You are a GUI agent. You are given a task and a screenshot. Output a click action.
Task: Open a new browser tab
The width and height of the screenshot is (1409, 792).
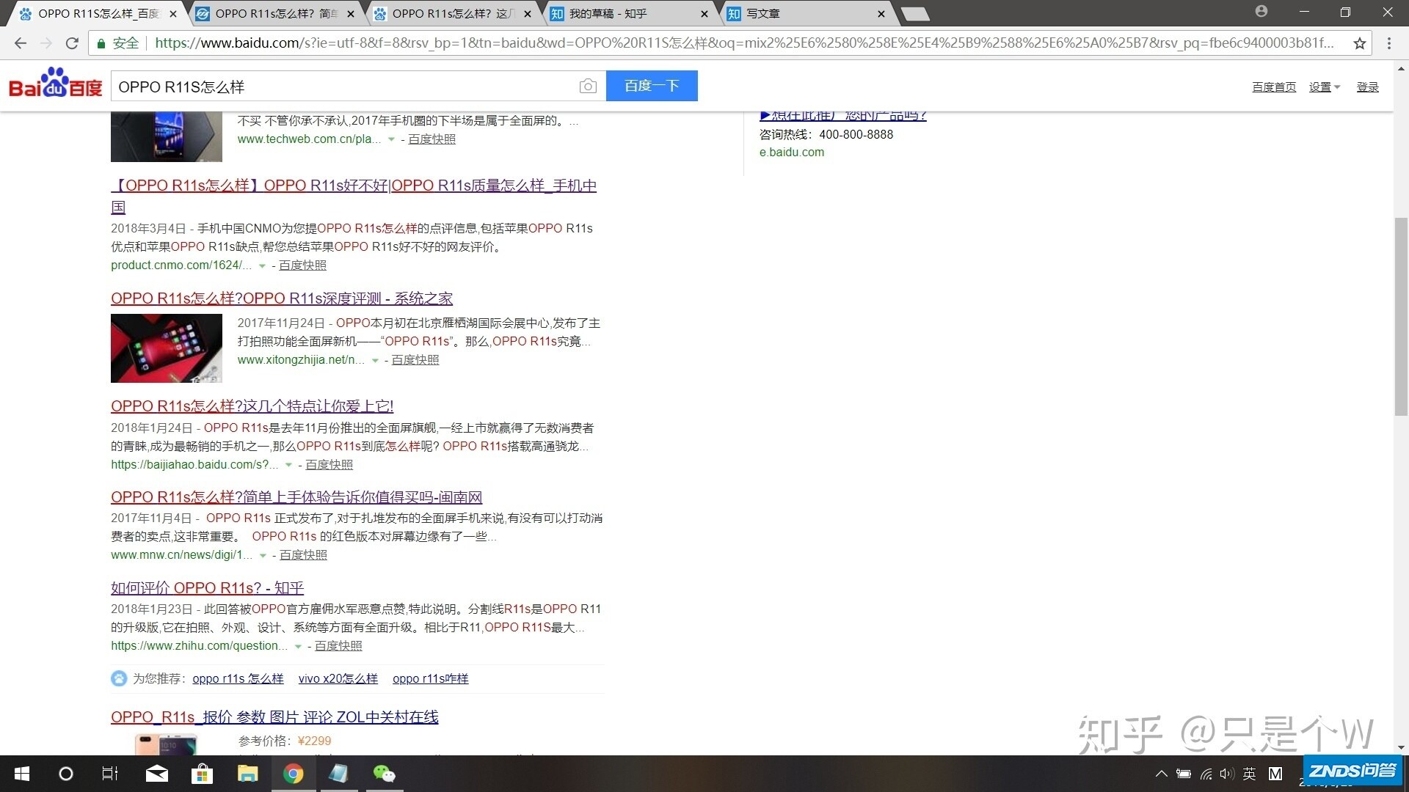pyautogui.click(x=914, y=14)
